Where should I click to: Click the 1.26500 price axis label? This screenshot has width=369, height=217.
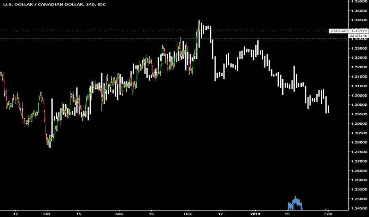(x=359, y=170)
